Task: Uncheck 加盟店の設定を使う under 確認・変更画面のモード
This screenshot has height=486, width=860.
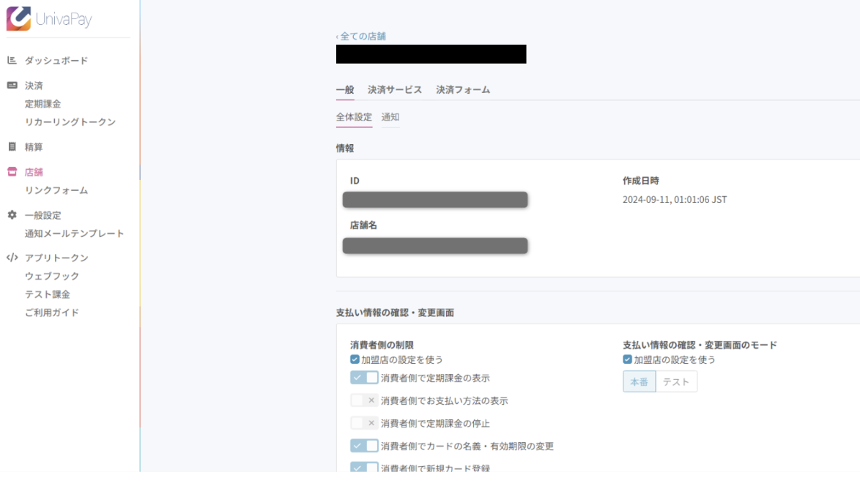Action: 627,360
